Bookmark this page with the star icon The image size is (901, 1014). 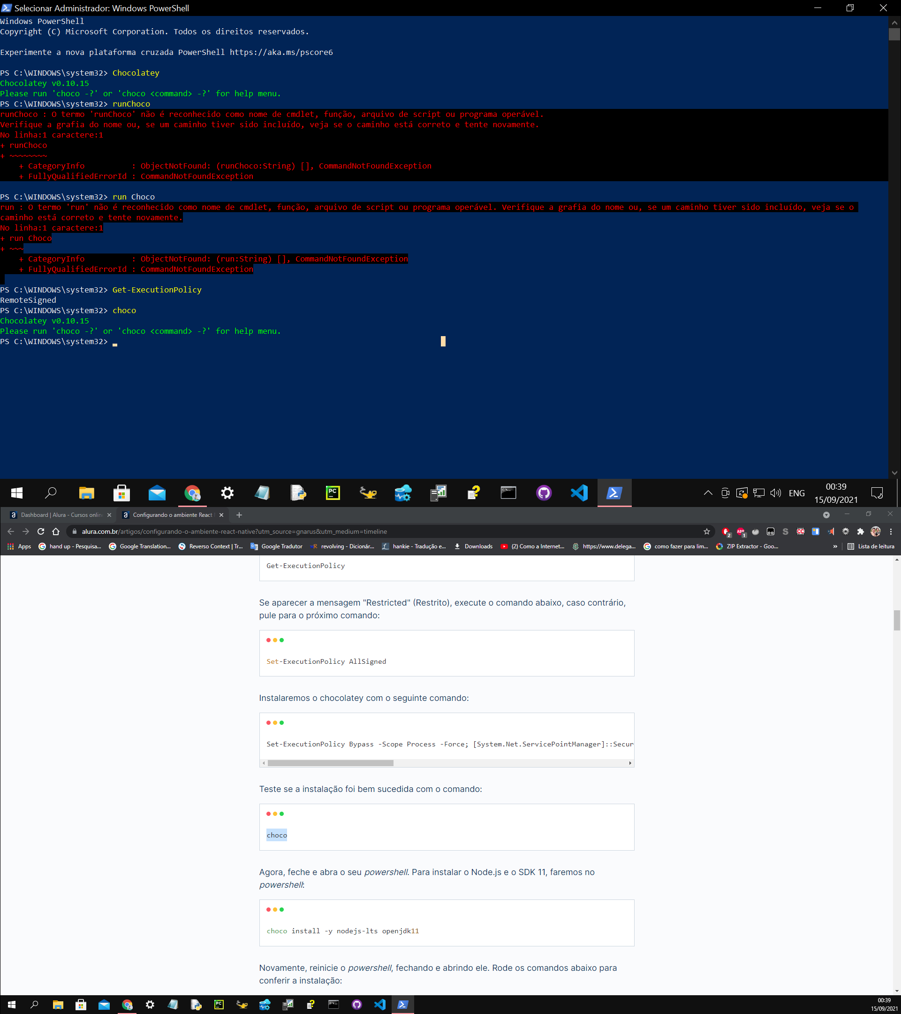(707, 531)
